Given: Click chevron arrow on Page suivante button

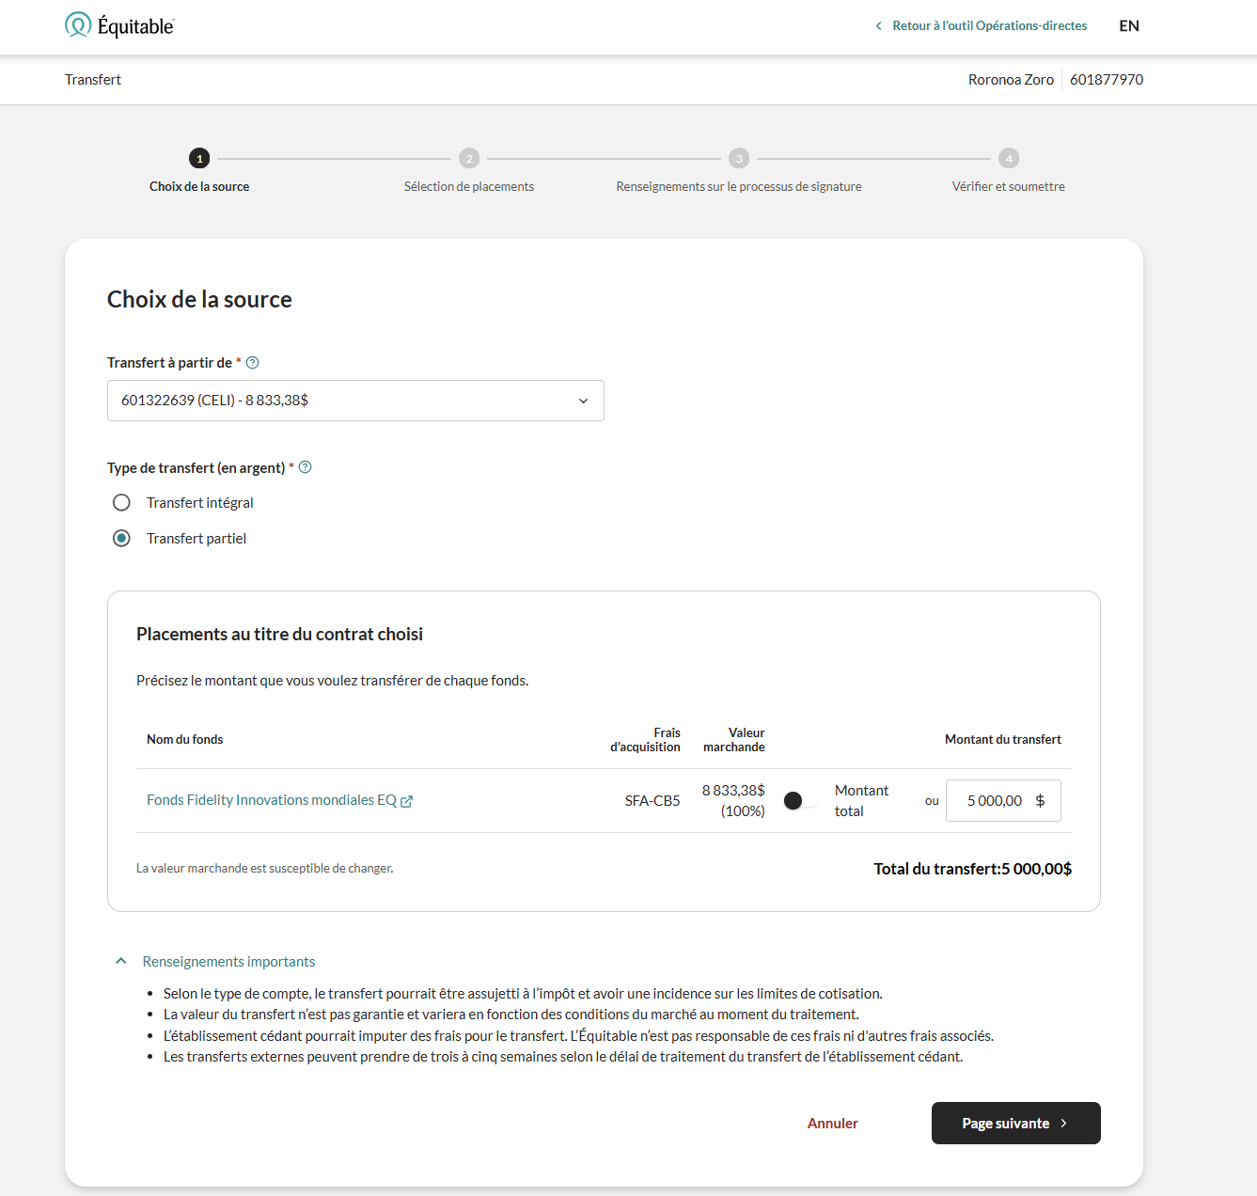Looking at the screenshot, I should pos(1064,1124).
